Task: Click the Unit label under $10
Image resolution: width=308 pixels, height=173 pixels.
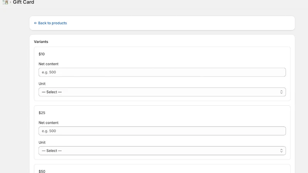Action: 42,84
